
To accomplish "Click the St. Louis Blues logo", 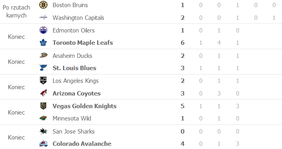I will (43, 68).
